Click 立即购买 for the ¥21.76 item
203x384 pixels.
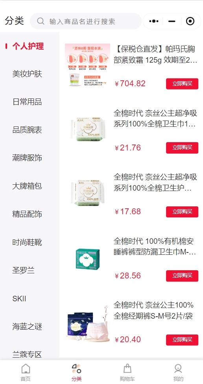182,148
